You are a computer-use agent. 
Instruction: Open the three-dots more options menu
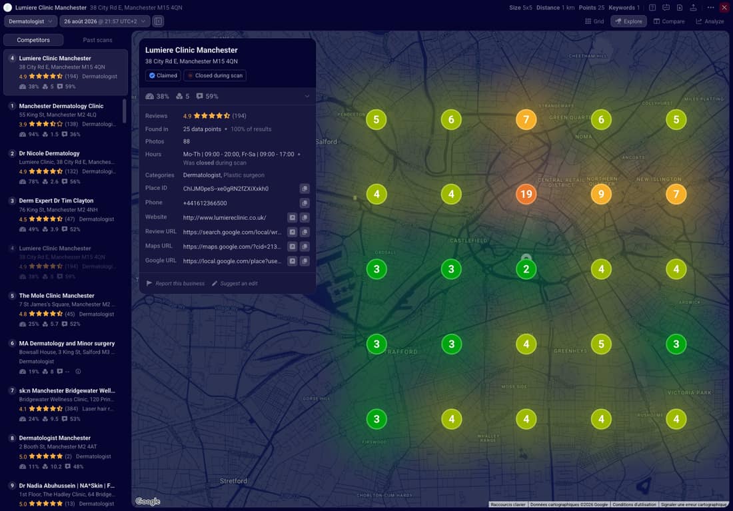[x=710, y=7]
